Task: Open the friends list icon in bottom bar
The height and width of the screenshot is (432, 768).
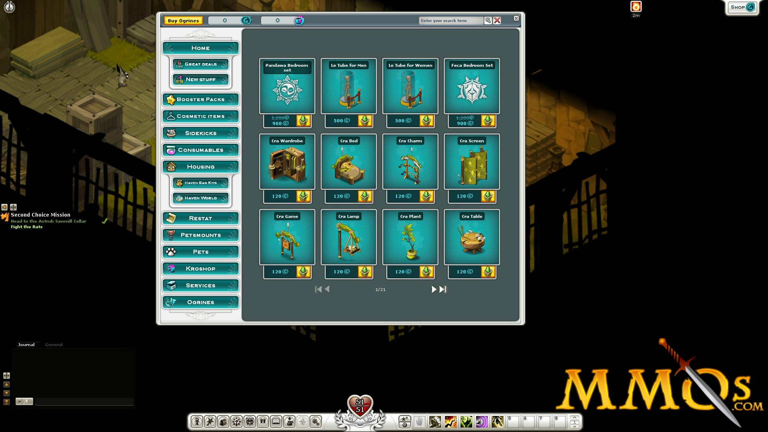Action: point(263,422)
